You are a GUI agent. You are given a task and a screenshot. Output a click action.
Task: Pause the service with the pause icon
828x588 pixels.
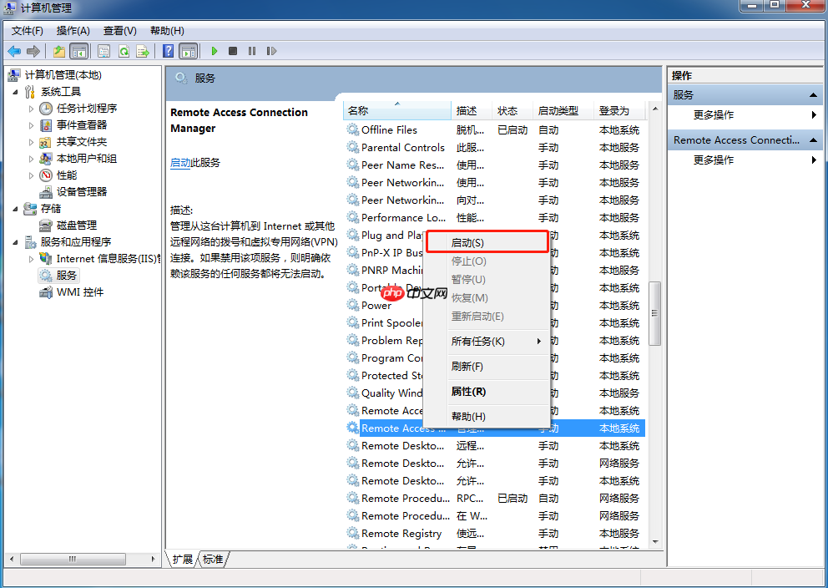click(254, 51)
